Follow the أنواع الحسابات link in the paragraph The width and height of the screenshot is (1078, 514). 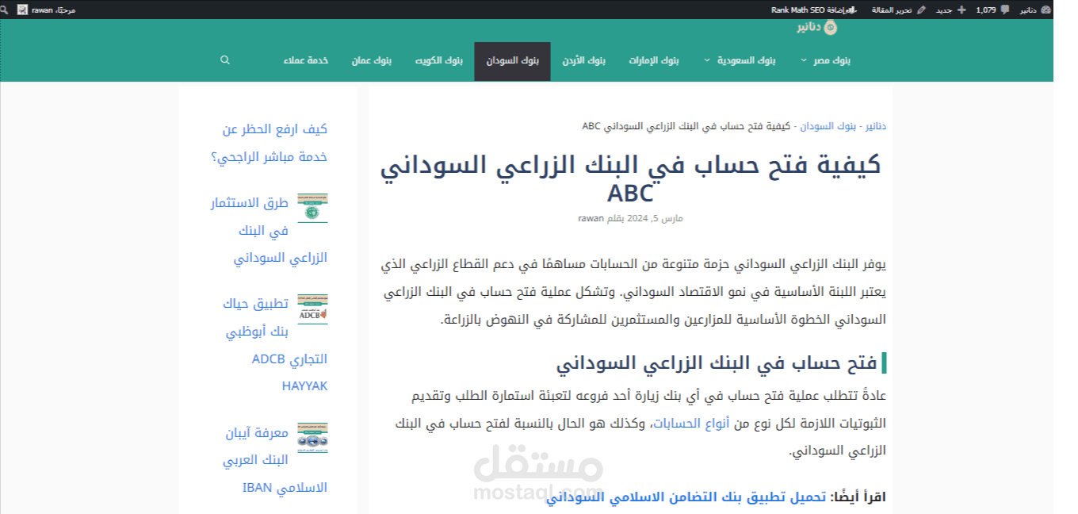(x=690, y=424)
